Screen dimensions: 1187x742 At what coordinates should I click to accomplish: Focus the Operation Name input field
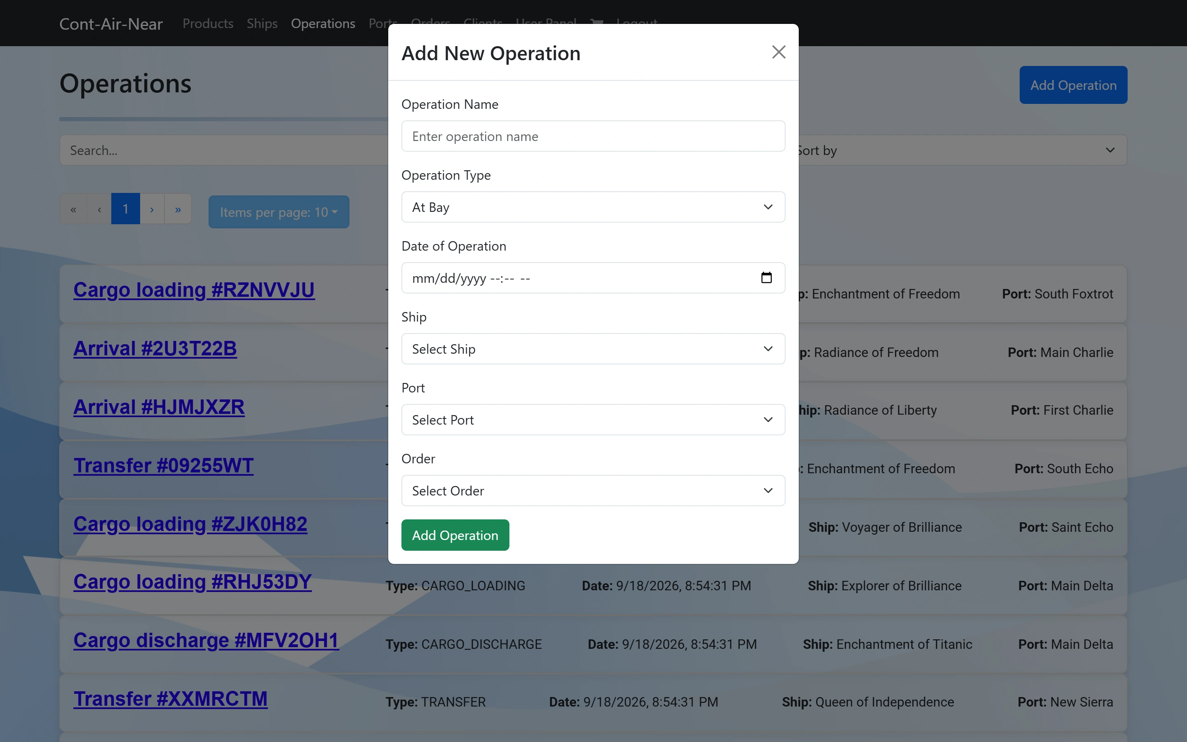[x=593, y=136]
